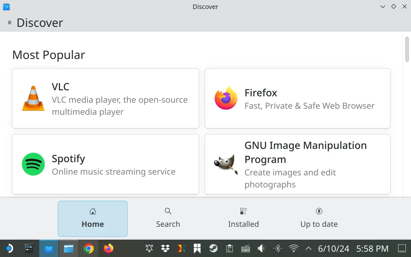Image resolution: width=411 pixels, height=257 pixels.
Task: Click the orange X tray icon
Action: (181, 248)
